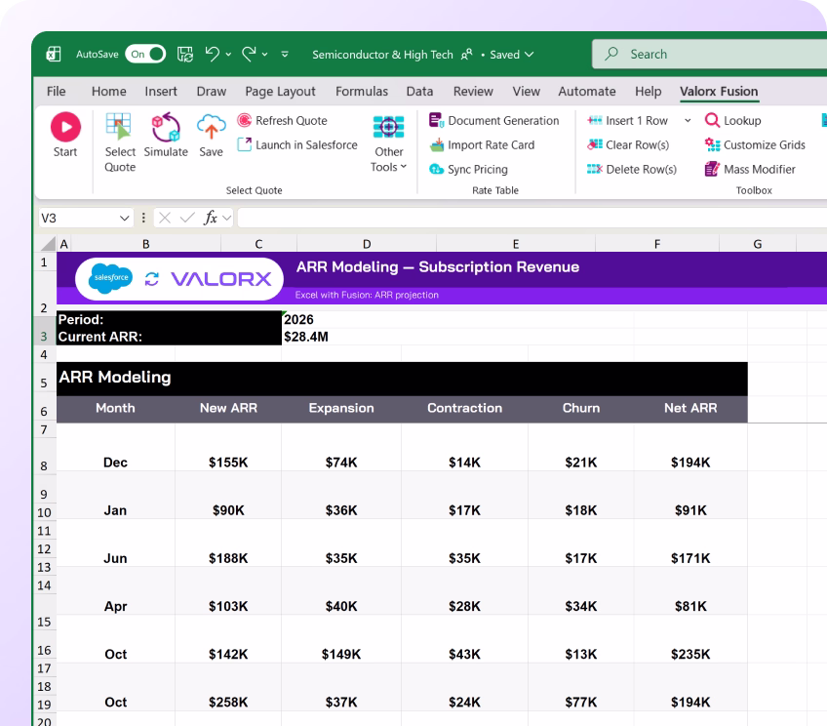
Task: Click Launch in Salesforce
Action: [297, 145]
